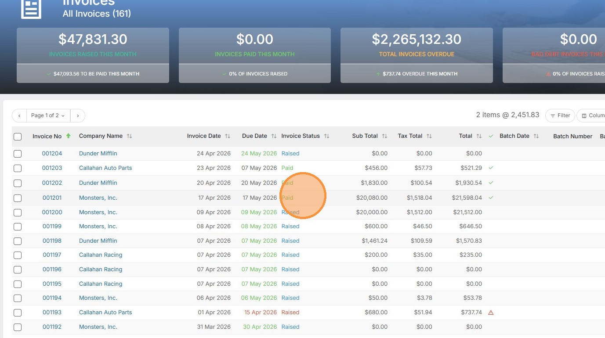Click the green checkmark on invoice 001201
Image resolution: width=605 pixels, height=338 pixels.
pyautogui.click(x=491, y=198)
